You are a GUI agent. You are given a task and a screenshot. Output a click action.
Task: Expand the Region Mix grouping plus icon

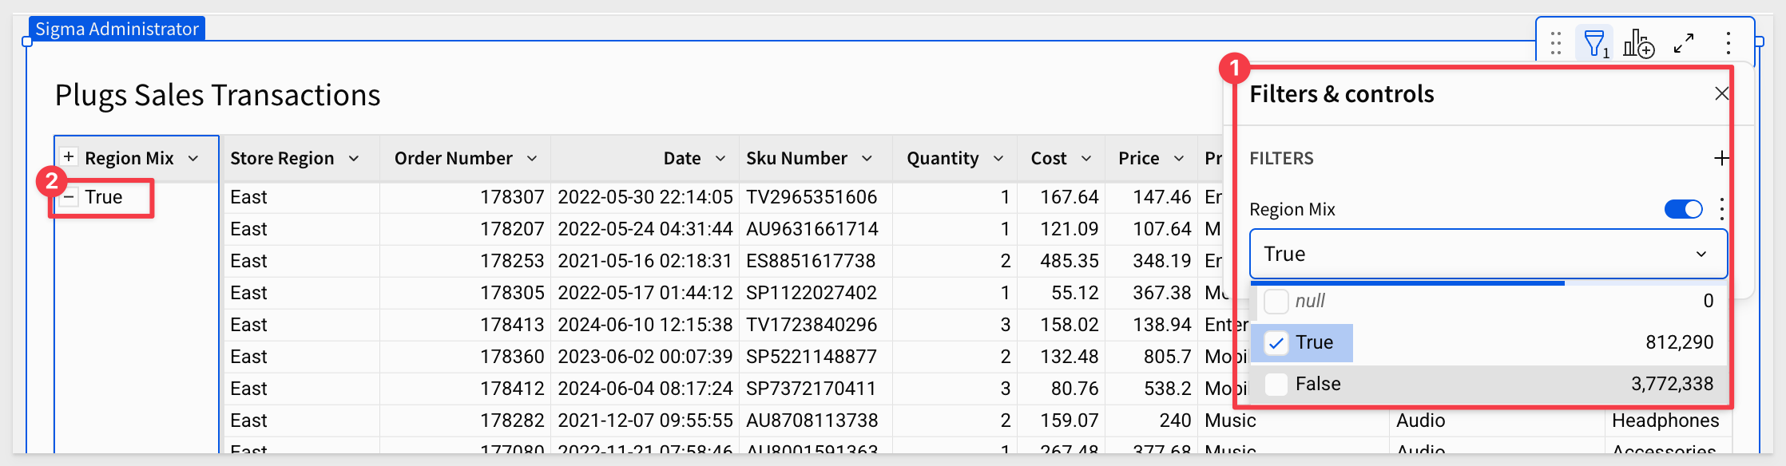coord(69,157)
